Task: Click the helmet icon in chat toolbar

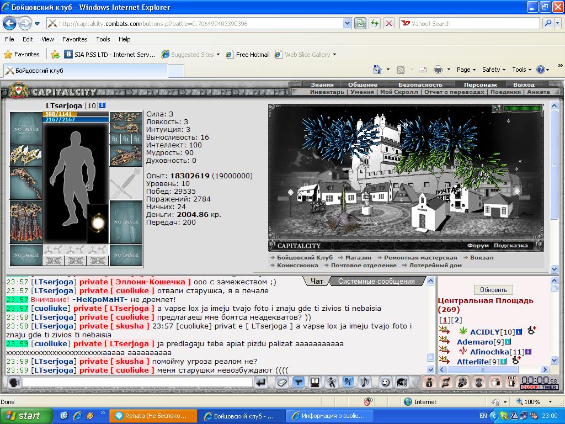Action: pyautogui.click(x=402, y=382)
